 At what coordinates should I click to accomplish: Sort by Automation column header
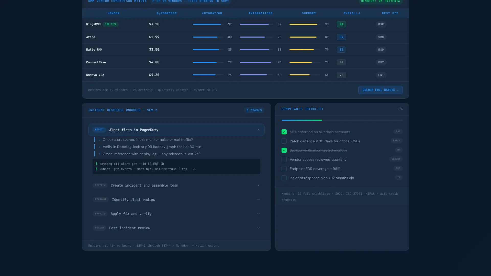[212, 13]
